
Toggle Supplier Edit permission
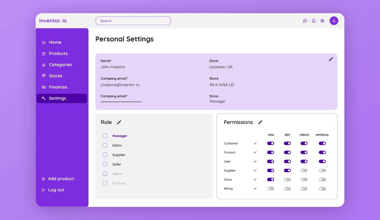(287, 170)
